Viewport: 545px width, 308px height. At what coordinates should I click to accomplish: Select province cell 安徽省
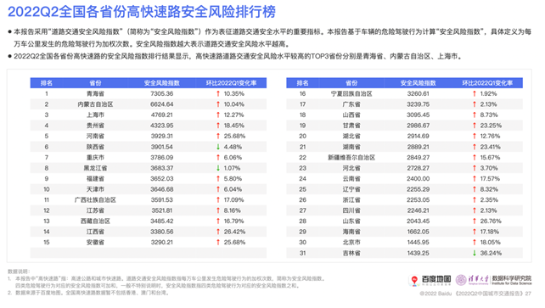95,243
